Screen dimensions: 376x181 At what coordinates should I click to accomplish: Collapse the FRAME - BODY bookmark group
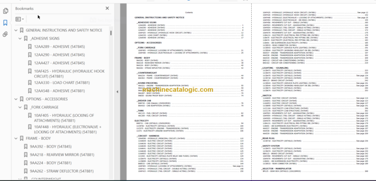tap(16, 138)
